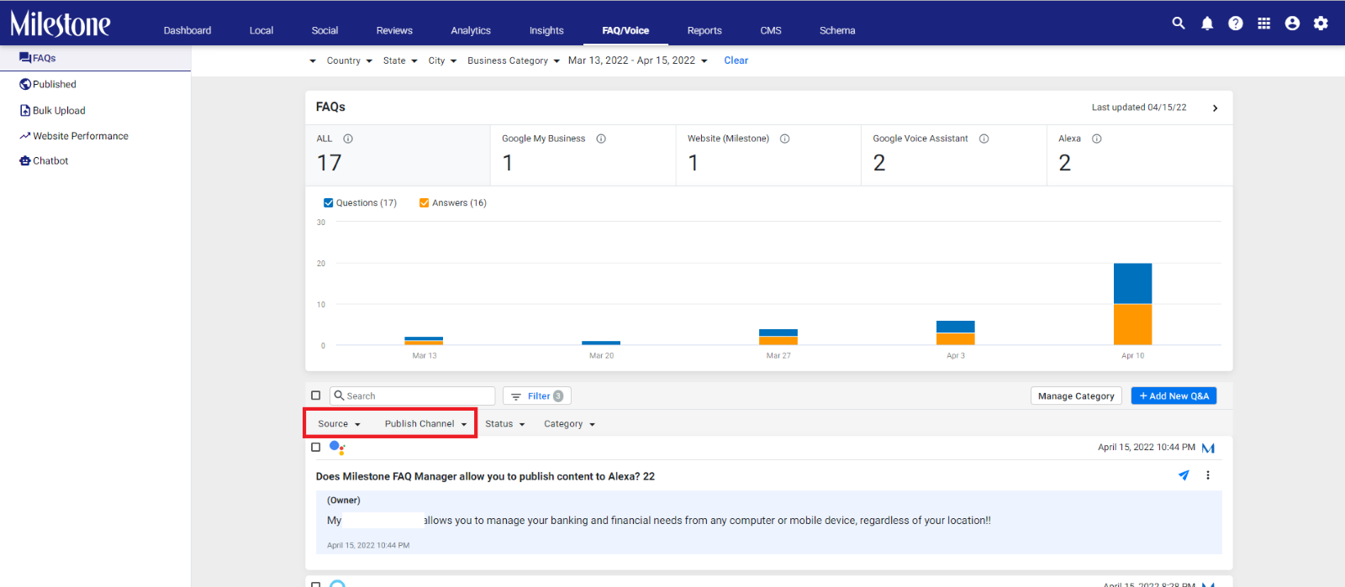Open the date range Mar 13 - Apr 15 dropdown
The image size is (1345, 587).
click(638, 60)
